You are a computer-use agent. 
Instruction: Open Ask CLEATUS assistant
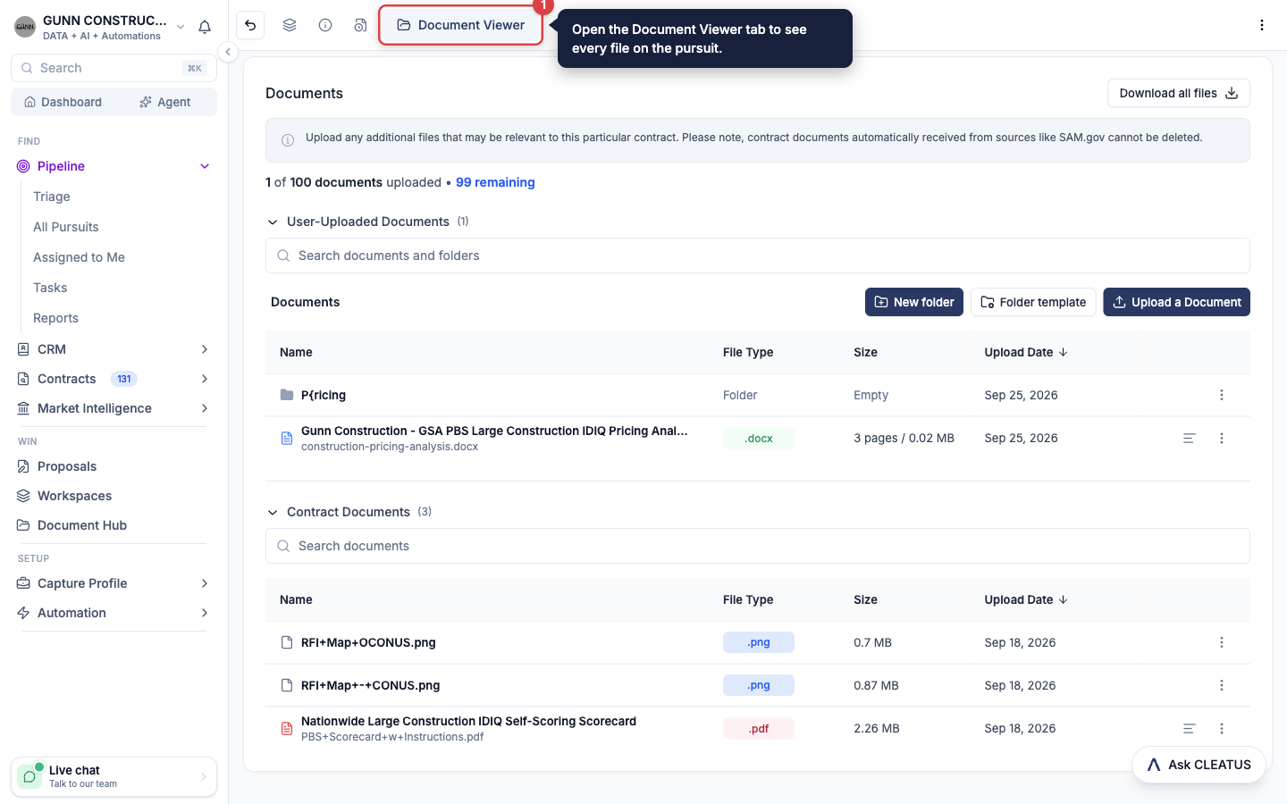[1199, 765]
